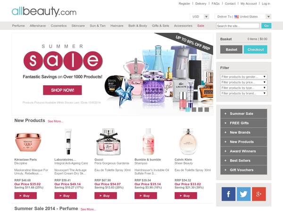Click the teal Checkout button
Image resolution: width=283 pixels, height=212 pixels.
256,49
